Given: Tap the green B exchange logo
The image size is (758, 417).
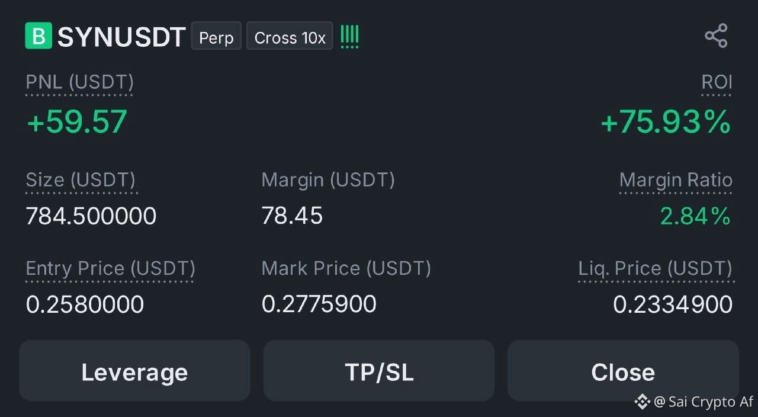Looking at the screenshot, I should 38,36.
